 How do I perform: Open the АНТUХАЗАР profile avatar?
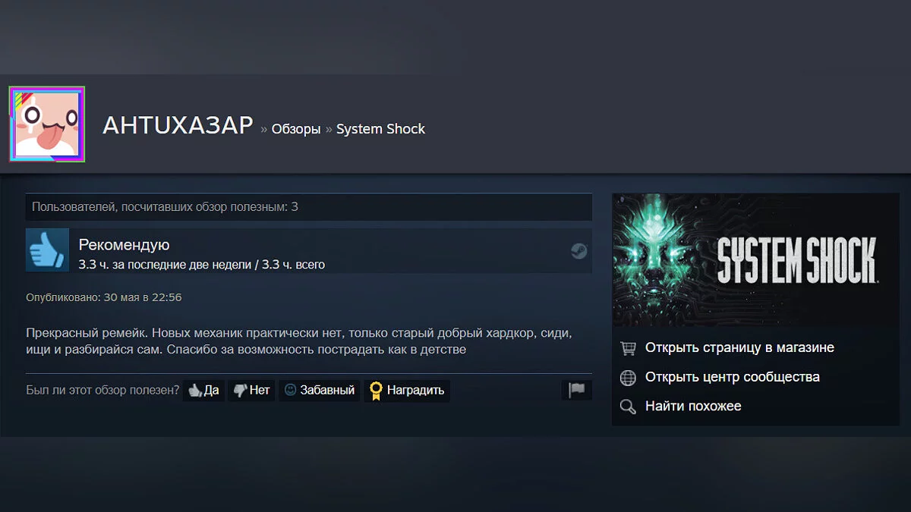click(47, 124)
